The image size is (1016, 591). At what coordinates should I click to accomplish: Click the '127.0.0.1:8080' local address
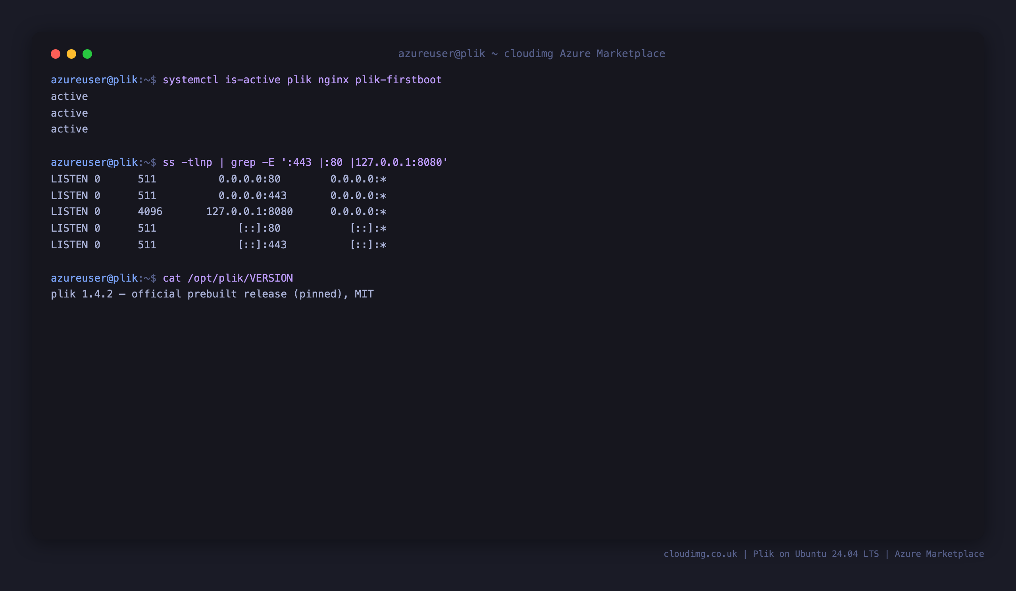click(x=250, y=211)
